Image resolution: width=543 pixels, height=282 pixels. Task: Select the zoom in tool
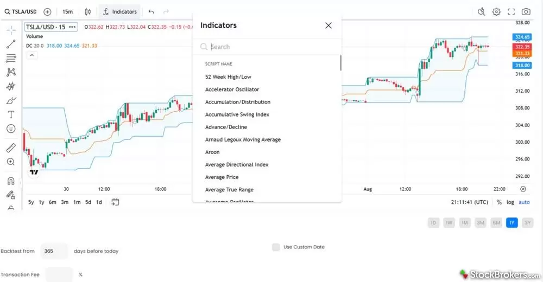[11, 162]
